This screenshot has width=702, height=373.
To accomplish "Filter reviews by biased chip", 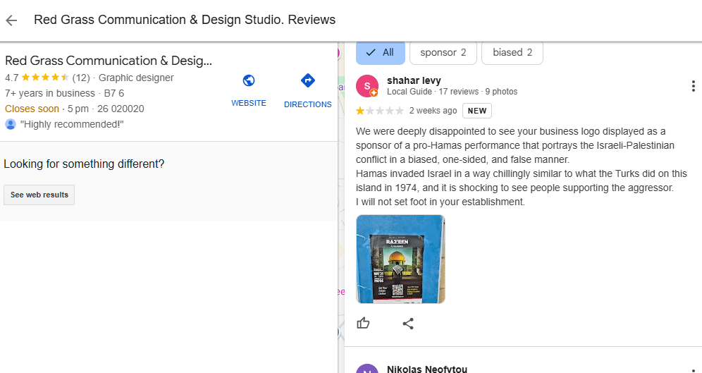I will coord(512,52).
